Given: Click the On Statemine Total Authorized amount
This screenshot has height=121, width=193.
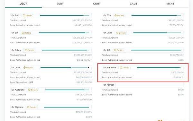Looking at the screenshot, I should (177, 73).
